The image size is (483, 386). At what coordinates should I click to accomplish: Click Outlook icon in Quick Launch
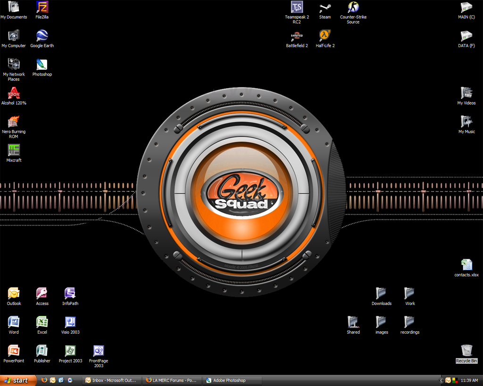click(x=53, y=380)
